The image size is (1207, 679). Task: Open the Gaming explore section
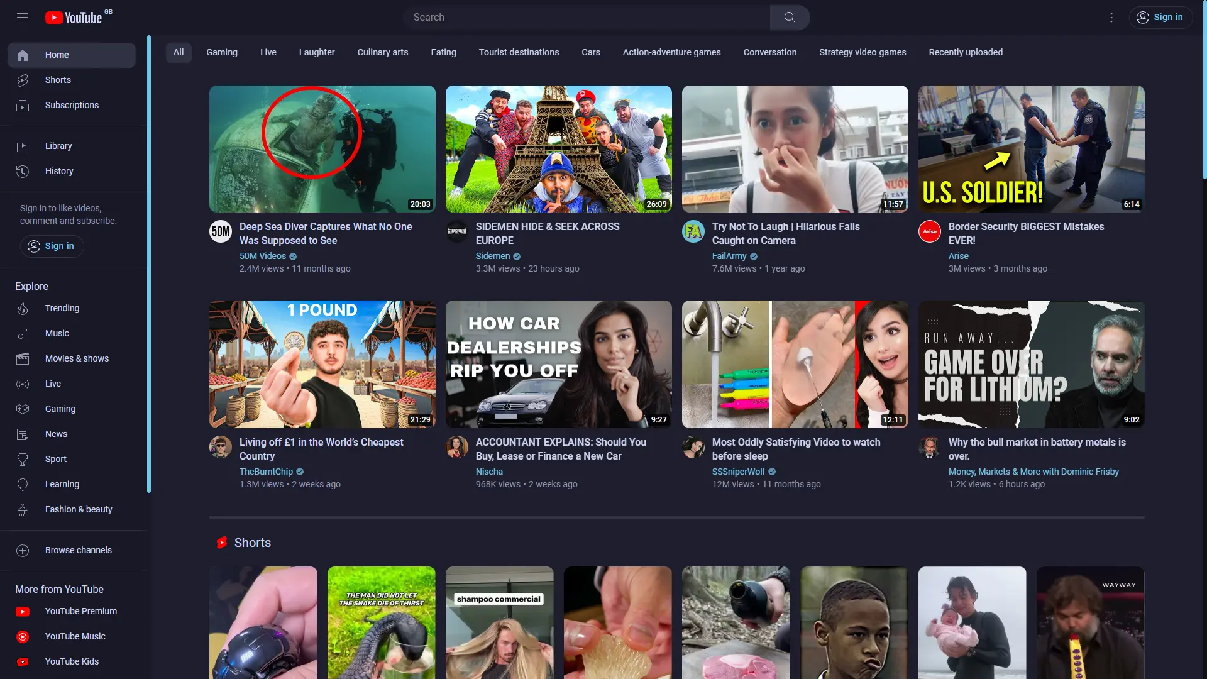pyautogui.click(x=60, y=409)
